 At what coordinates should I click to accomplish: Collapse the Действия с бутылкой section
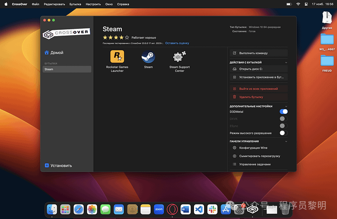pyautogui.click(x=286, y=63)
